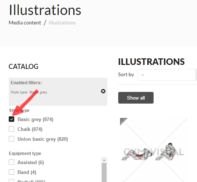Viewport: 197px width, 182px height.
Task: Click the Band (4) filter label
Action: [27, 172]
